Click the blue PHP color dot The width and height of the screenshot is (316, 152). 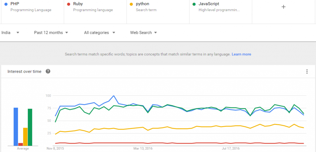click(x=6, y=4)
